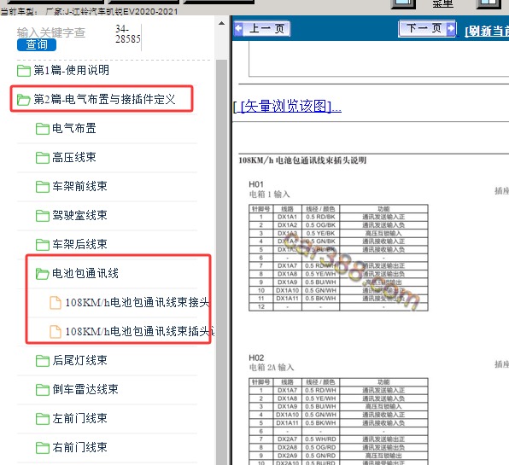
Task: Open folder icon beside 车架后线束
Action: pyautogui.click(x=43, y=245)
